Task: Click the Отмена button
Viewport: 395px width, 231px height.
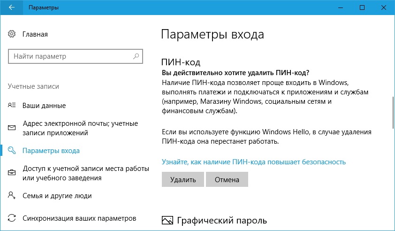Action: tap(227, 179)
